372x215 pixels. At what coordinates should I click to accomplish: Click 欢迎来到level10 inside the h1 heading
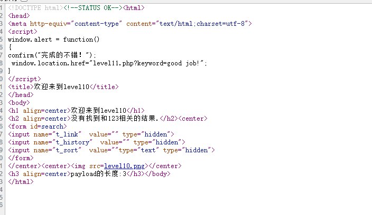[x=99, y=111]
